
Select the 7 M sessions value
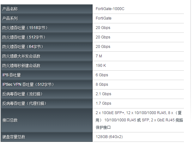pos(99,56)
